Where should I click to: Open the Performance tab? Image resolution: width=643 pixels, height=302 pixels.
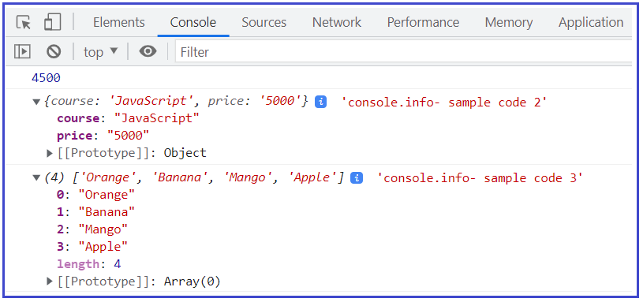pos(423,22)
